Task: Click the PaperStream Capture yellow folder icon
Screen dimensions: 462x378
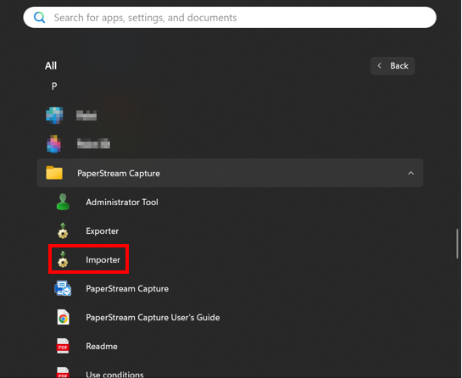Action: (x=54, y=173)
